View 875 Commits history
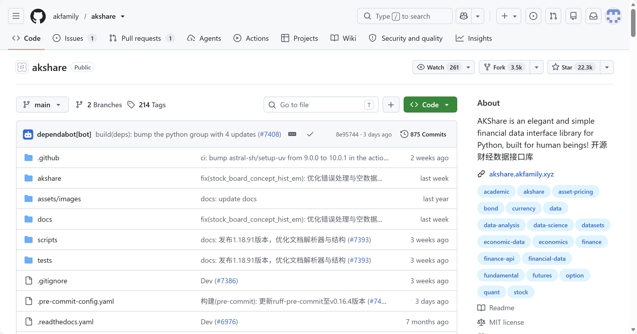 [423, 134]
